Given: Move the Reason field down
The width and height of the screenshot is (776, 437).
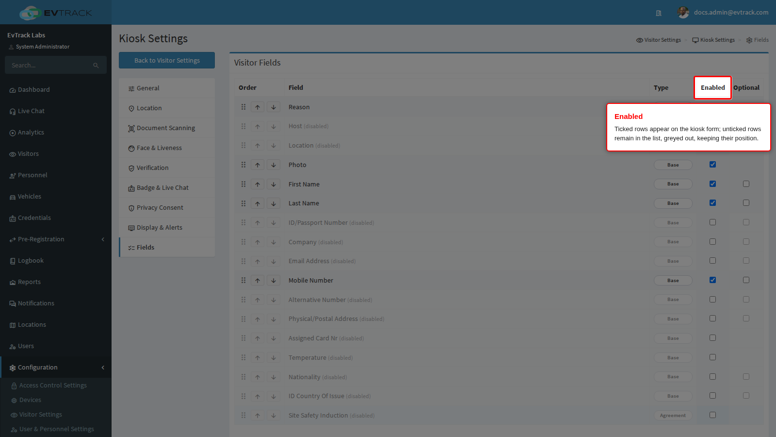Looking at the screenshot, I should click(274, 107).
